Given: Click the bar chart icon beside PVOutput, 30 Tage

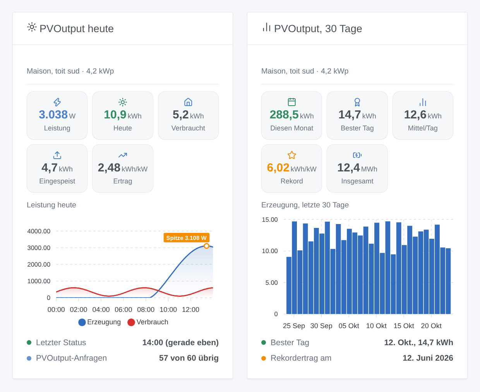Looking at the screenshot, I should pyautogui.click(x=266, y=27).
